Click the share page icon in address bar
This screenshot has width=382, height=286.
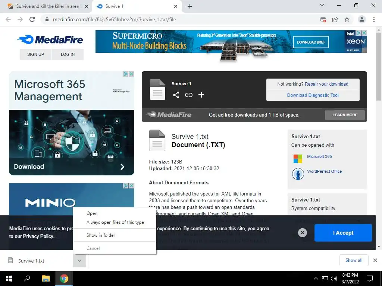click(335, 19)
